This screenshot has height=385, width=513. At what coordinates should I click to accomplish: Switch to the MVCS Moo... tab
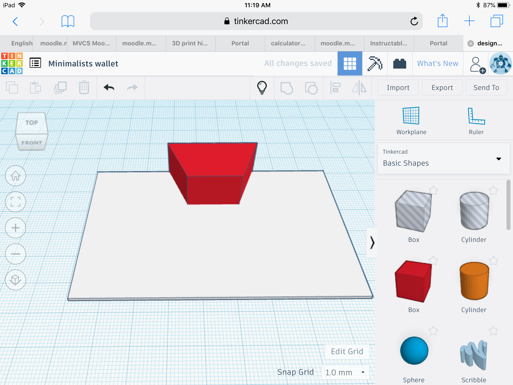(x=91, y=43)
